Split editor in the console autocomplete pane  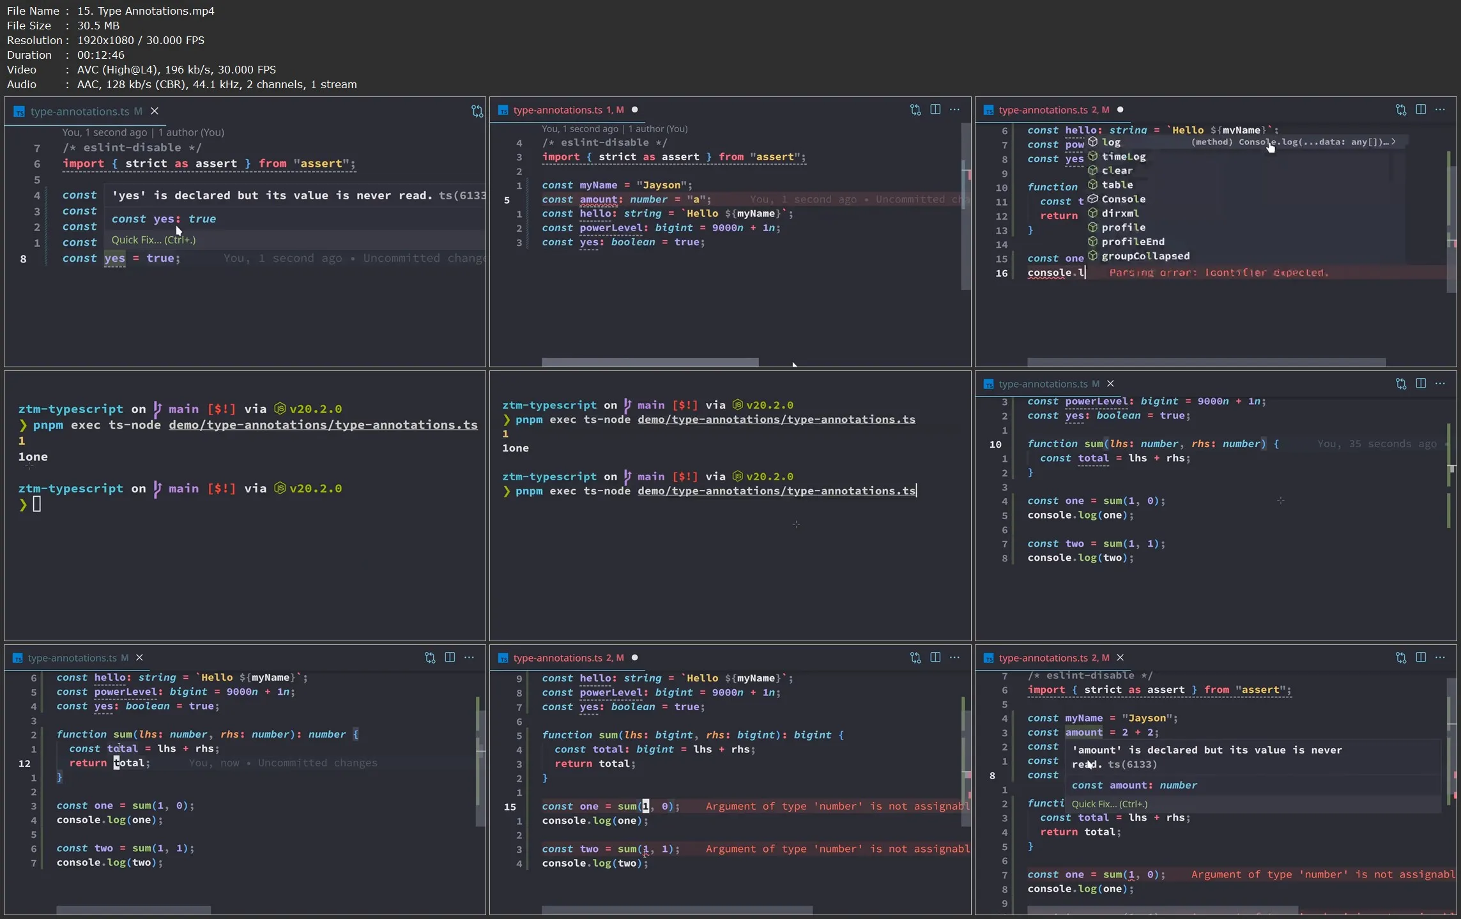pyautogui.click(x=1420, y=110)
